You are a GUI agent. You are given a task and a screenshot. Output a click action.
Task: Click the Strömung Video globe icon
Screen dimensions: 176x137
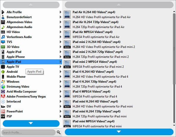point(3,87)
